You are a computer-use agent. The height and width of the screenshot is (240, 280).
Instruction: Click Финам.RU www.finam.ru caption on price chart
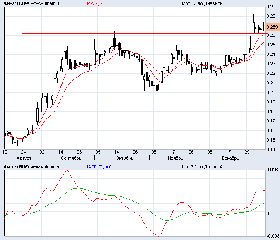pos(32,3)
